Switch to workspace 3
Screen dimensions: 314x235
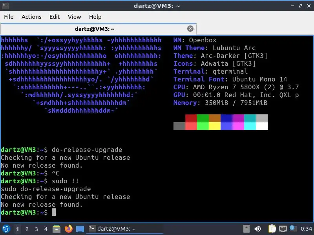click(x=36, y=229)
